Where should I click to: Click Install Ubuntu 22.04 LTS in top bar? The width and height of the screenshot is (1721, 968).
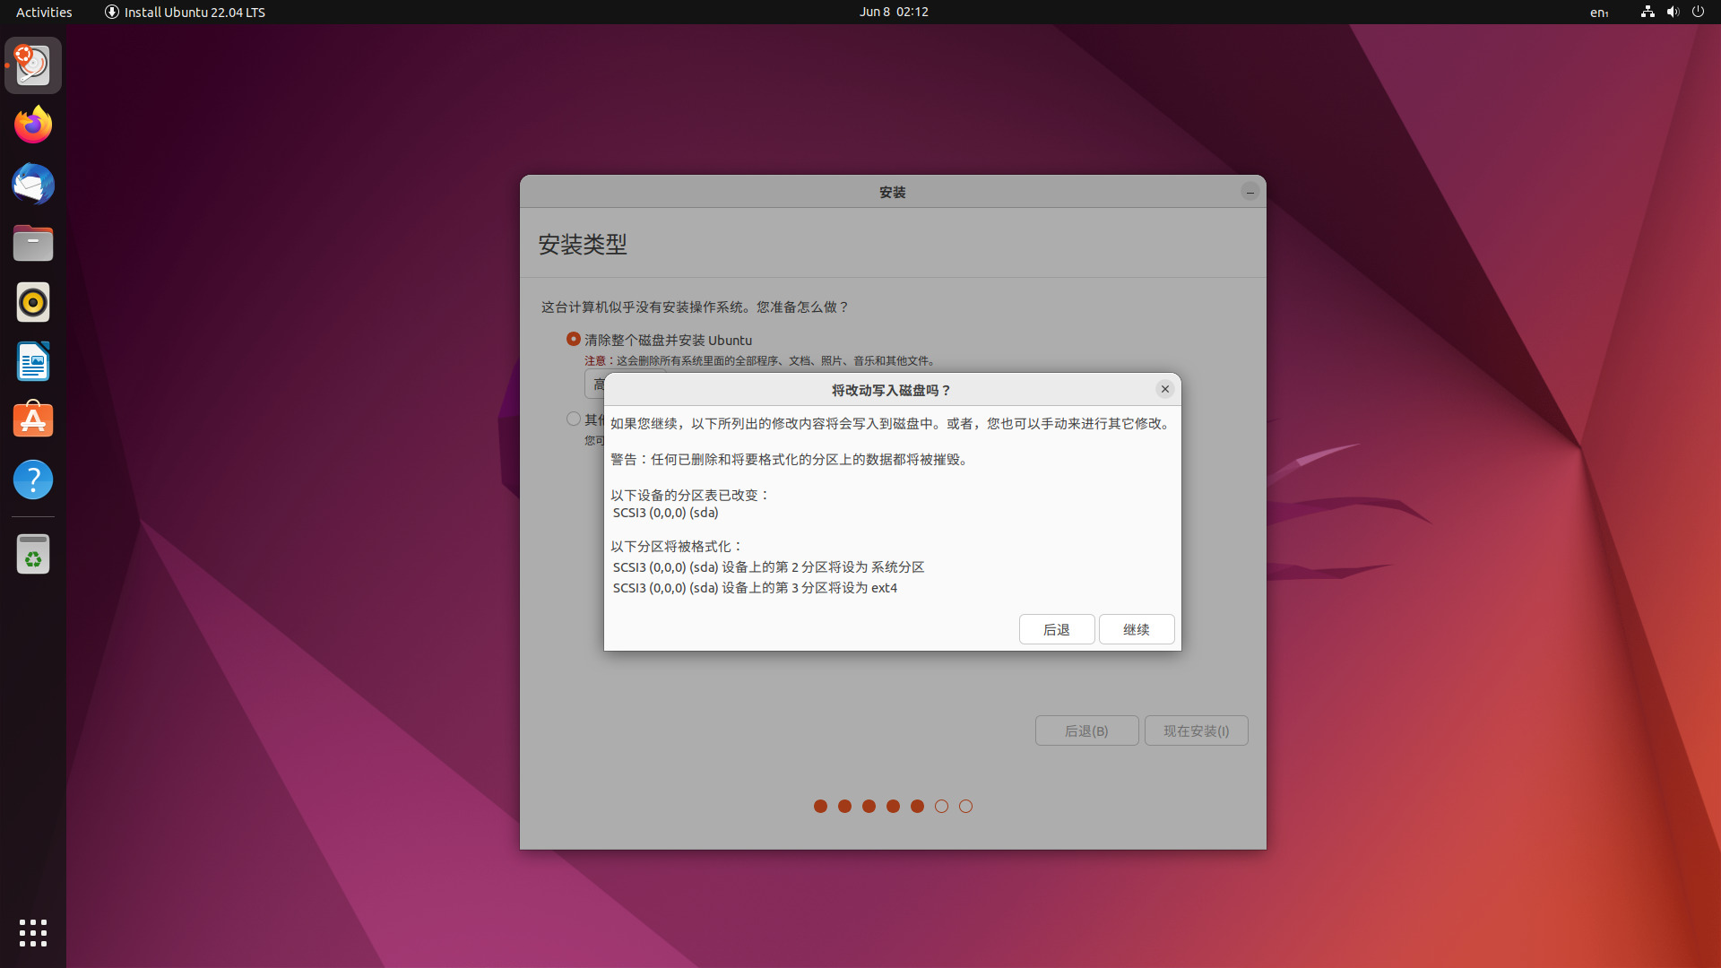point(184,12)
